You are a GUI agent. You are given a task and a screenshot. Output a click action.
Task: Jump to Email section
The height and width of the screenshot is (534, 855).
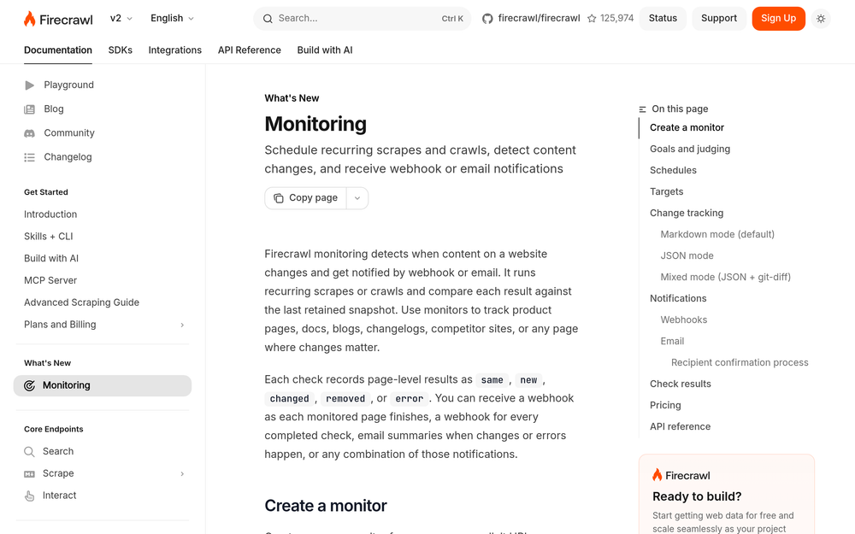[672, 341]
